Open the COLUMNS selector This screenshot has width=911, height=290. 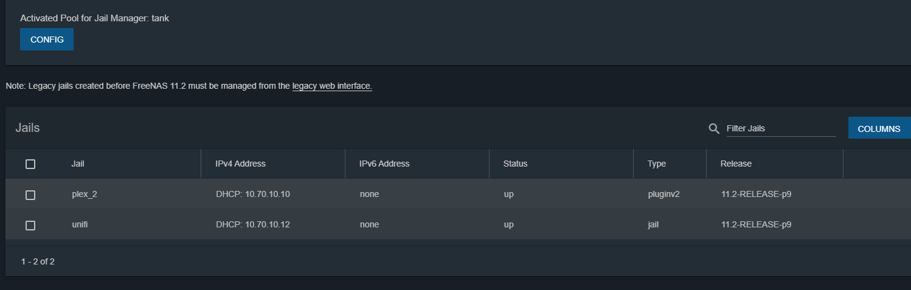(x=879, y=128)
